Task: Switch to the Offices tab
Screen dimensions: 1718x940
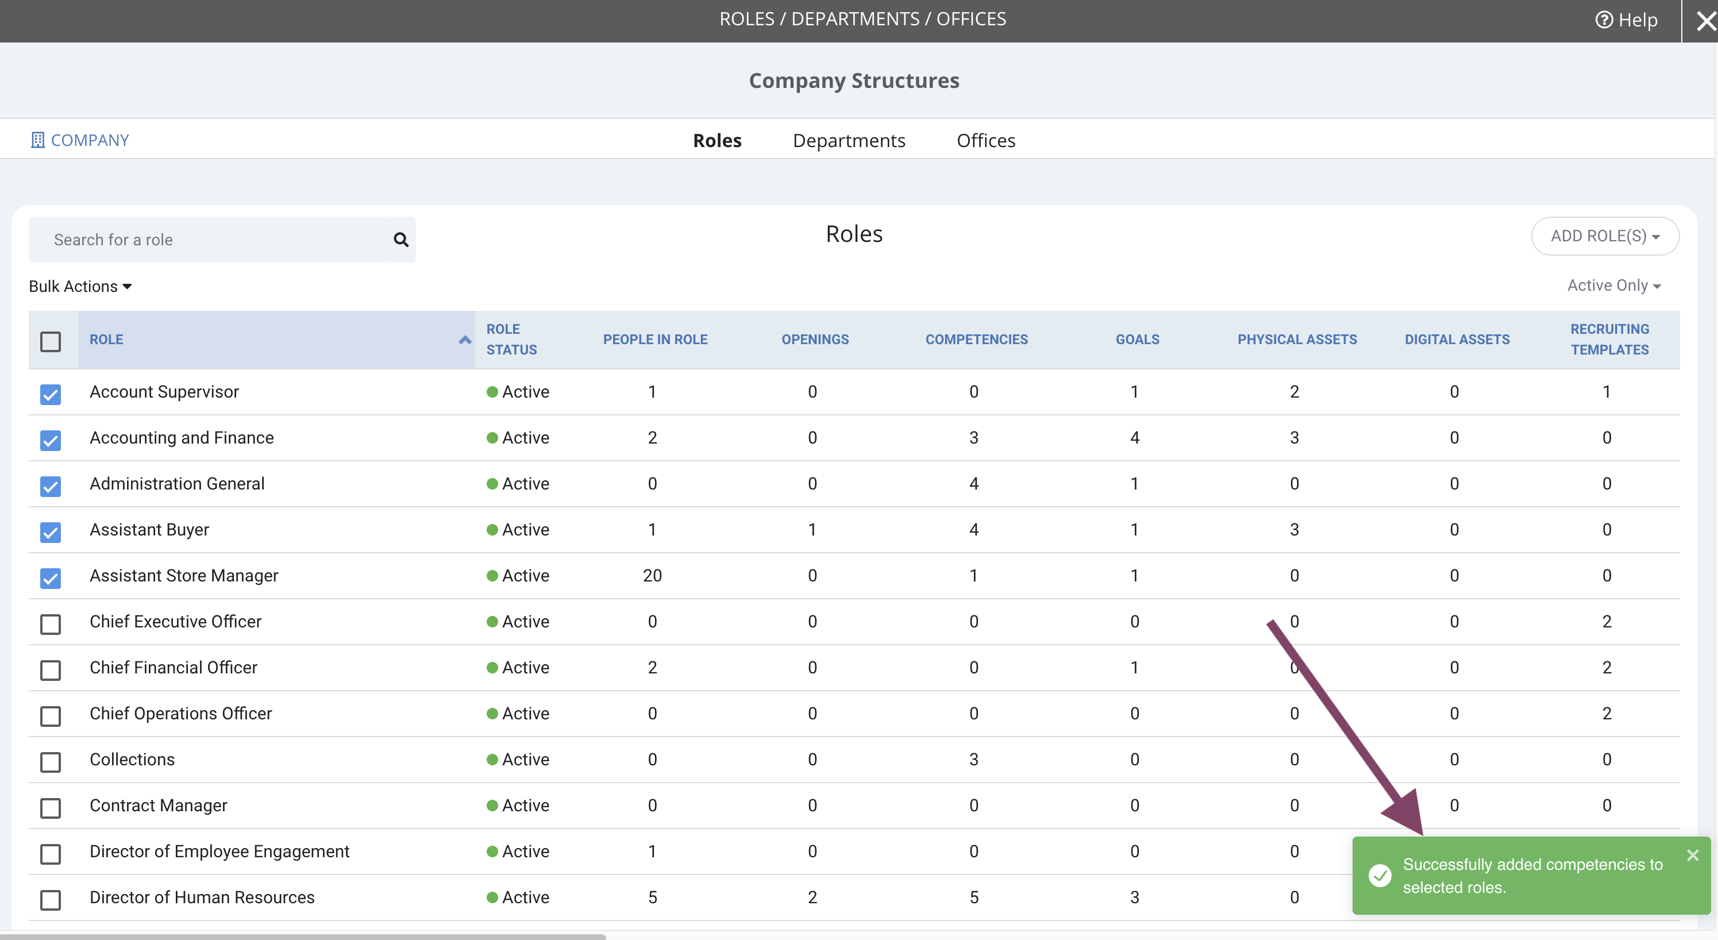Action: [986, 140]
